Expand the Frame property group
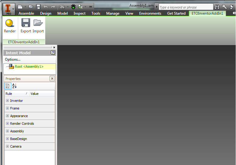 click(x=7, y=108)
